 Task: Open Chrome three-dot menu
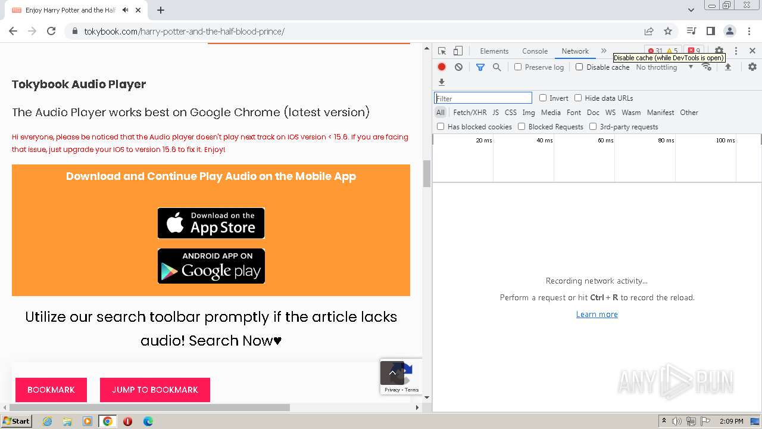[x=748, y=31]
